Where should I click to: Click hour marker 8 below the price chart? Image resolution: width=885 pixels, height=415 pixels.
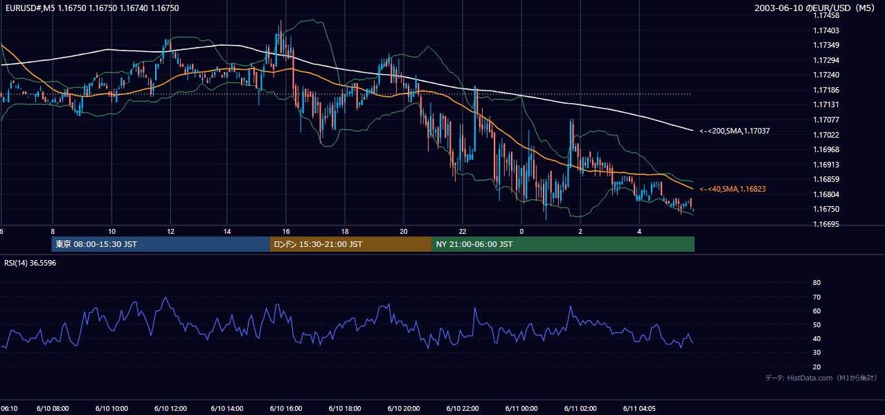[x=53, y=231]
